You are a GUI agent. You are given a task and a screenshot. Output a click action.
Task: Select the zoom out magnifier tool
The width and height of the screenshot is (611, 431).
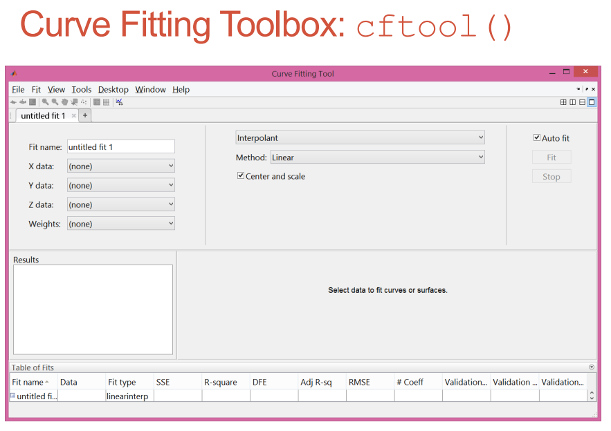(55, 102)
